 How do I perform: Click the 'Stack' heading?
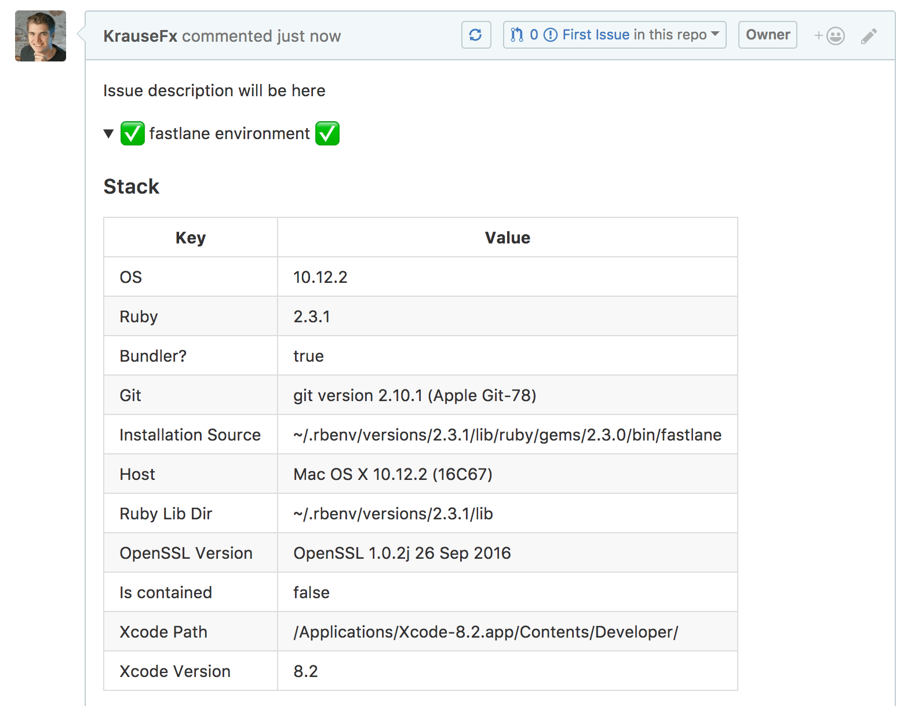[x=132, y=187]
